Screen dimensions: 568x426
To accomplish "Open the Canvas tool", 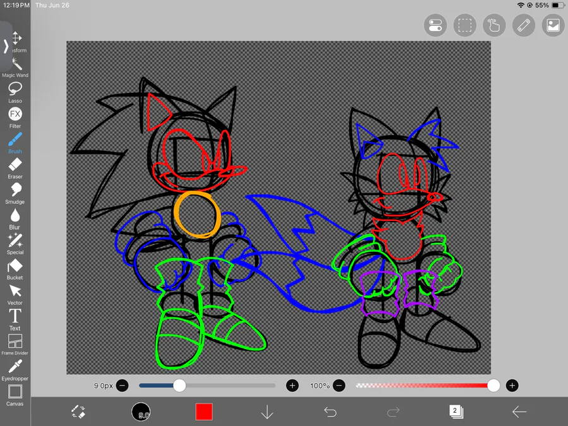I will coord(15,396).
